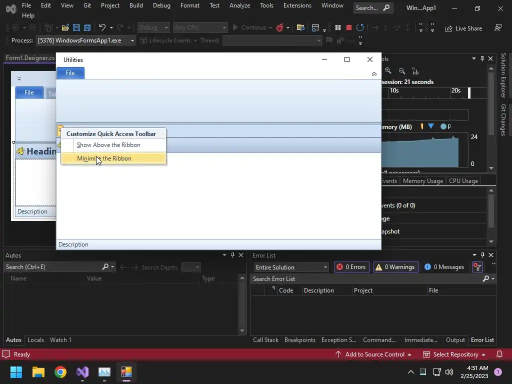Open the Memory Usage tab
Viewport: 512px width, 384px height.
pos(423,181)
